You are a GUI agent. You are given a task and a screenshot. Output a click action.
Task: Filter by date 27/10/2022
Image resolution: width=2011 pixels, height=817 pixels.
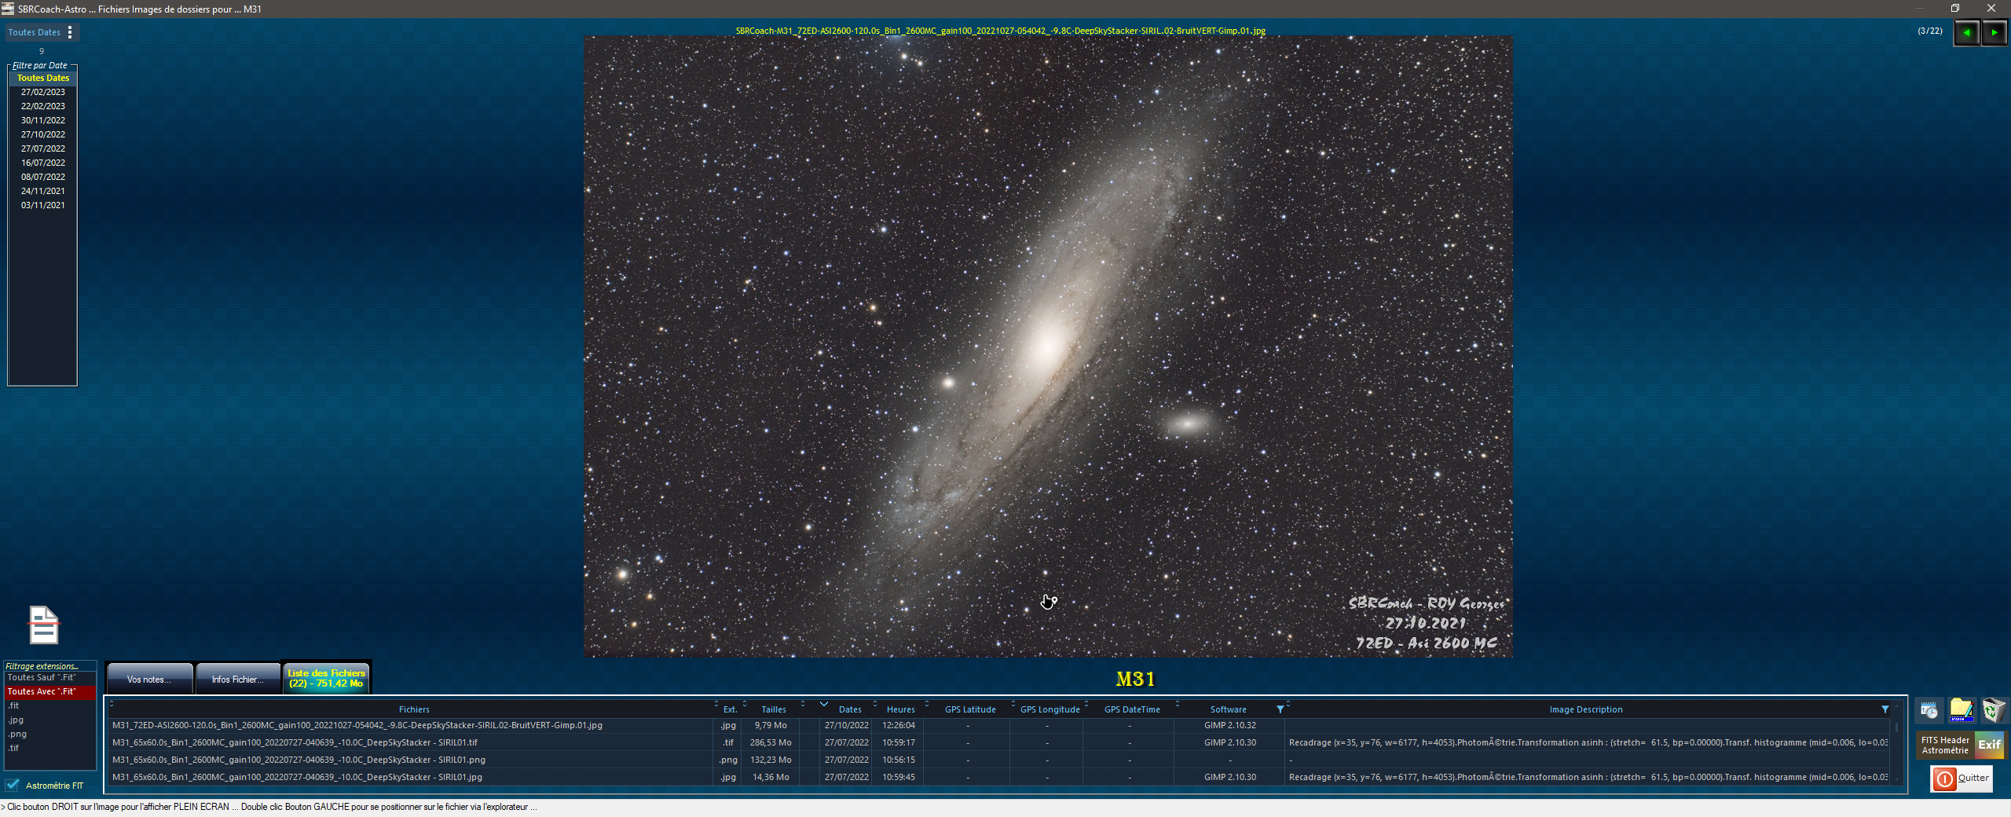point(43,134)
